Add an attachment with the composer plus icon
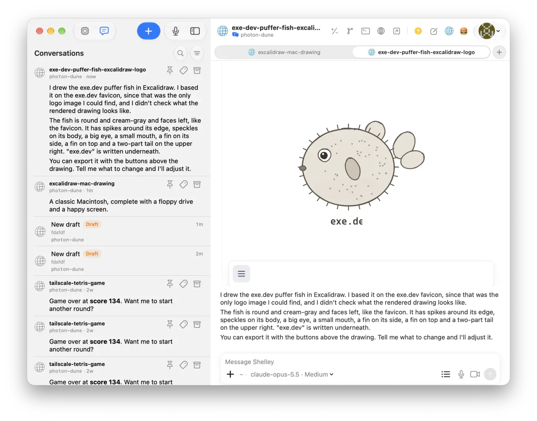Screen dimensions: 537x421 230,374
